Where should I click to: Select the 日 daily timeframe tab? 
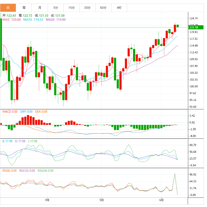(8, 8)
